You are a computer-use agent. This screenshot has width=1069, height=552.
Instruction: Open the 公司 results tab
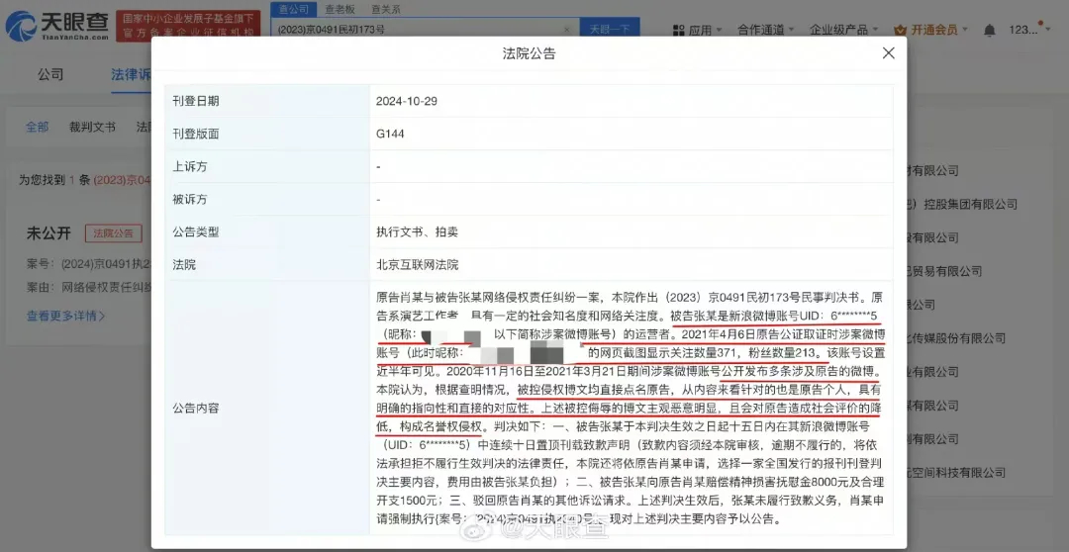(x=50, y=75)
